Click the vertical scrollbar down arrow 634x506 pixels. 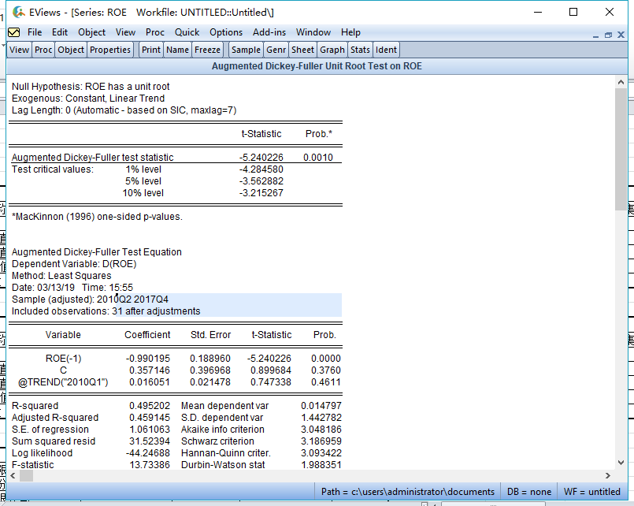pyautogui.click(x=621, y=463)
